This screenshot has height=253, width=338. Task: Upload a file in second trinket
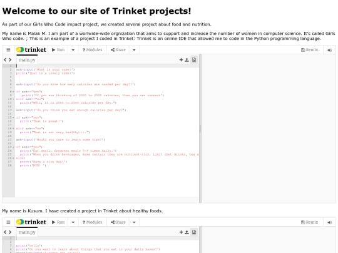[x=187, y=232]
